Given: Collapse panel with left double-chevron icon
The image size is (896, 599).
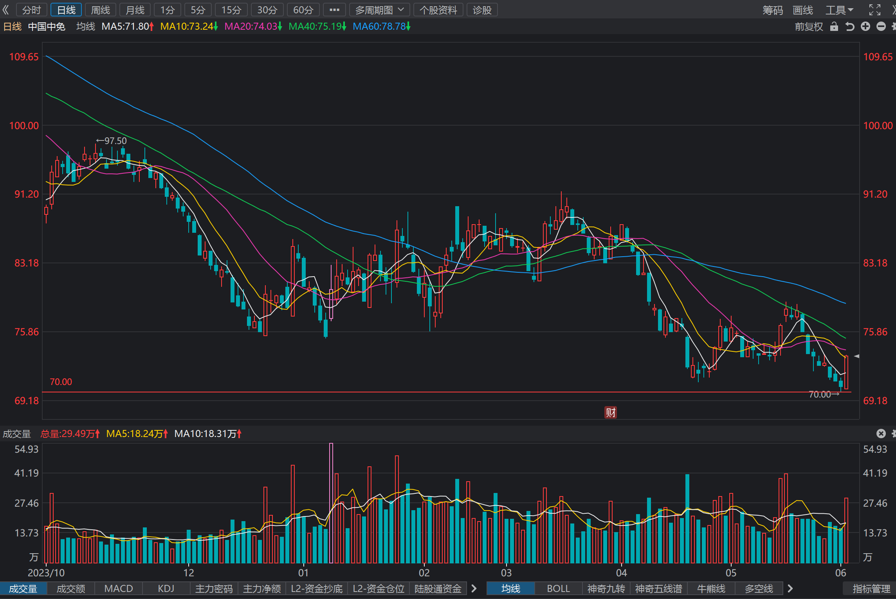Looking at the screenshot, I should click(5, 10).
